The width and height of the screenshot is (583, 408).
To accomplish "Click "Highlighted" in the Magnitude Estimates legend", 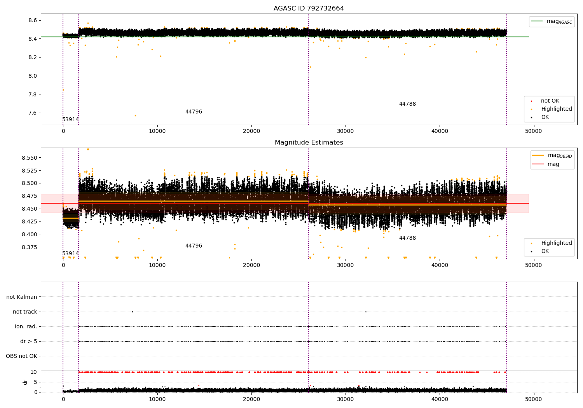I will click(x=557, y=243).
